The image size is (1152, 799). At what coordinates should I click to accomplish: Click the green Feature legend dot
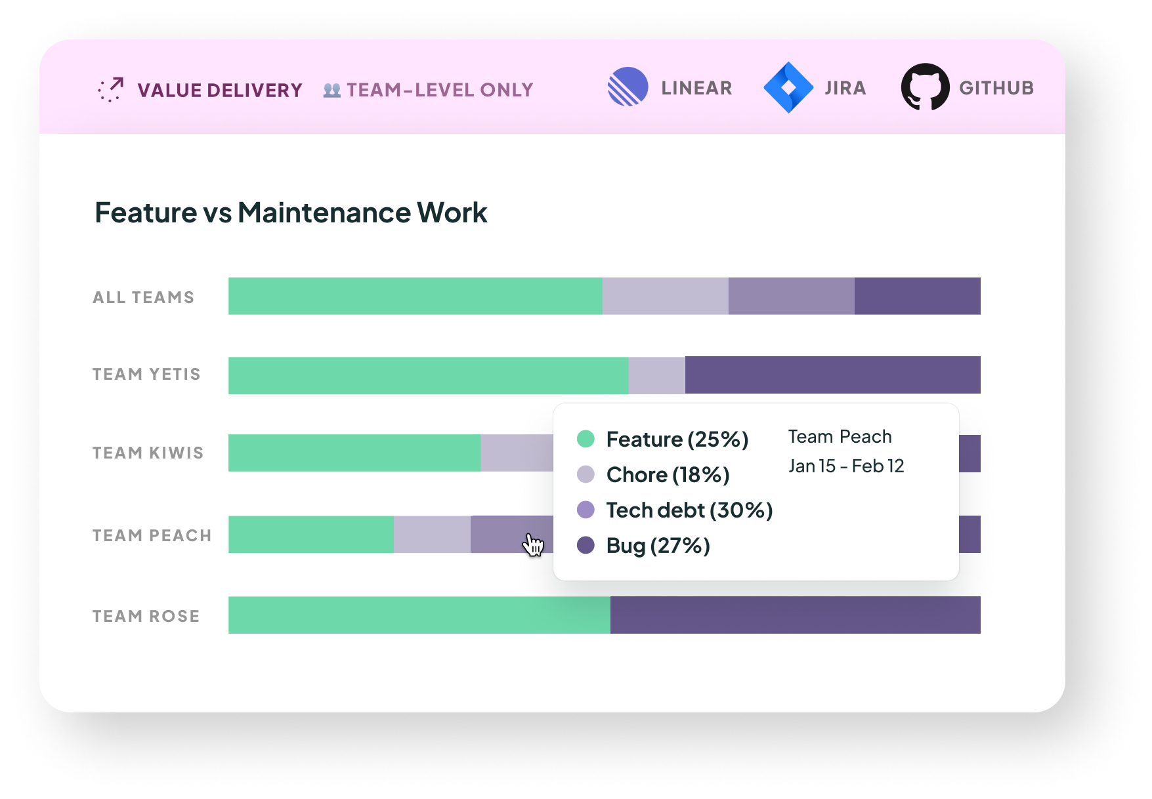[586, 439]
